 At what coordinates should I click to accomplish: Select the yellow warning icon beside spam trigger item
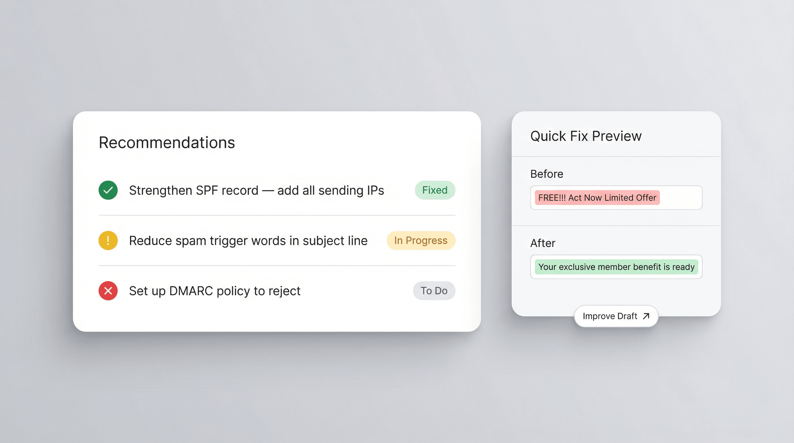click(108, 240)
